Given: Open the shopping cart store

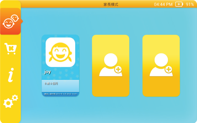Looking at the screenshot, I should (x=11, y=49).
